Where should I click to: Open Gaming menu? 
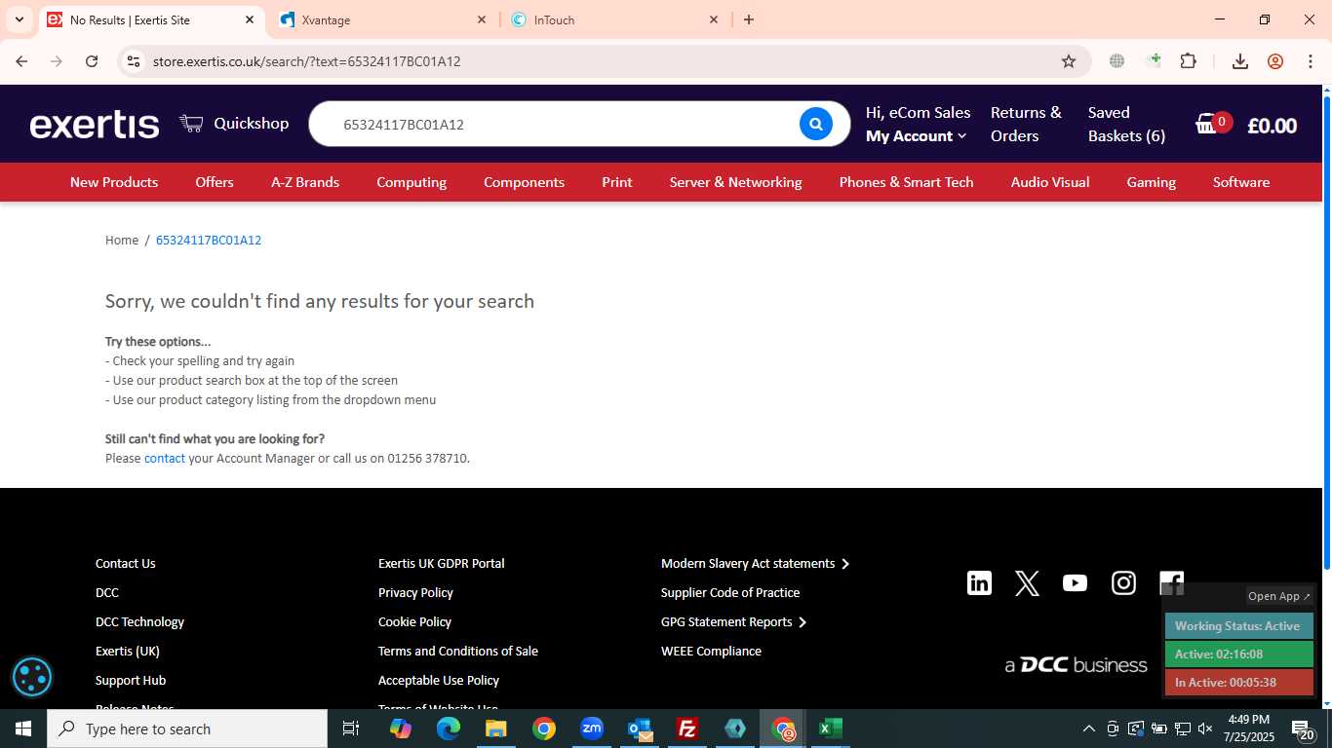pos(1152,182)
